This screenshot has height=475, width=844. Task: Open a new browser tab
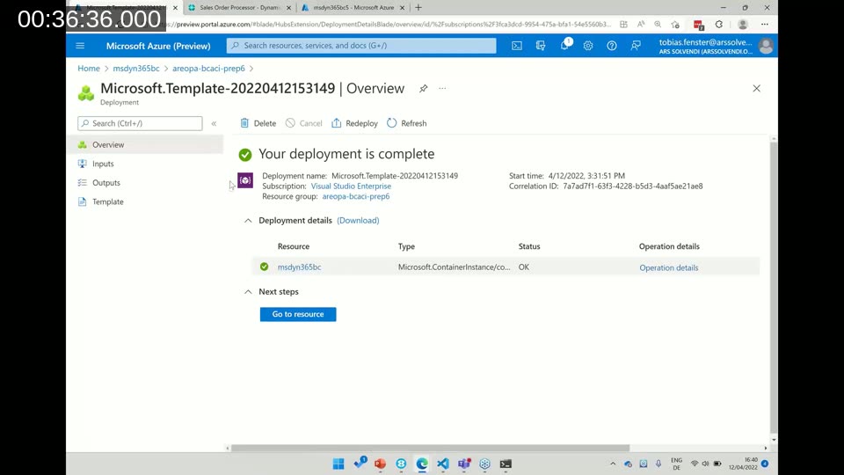pos(418,8)
